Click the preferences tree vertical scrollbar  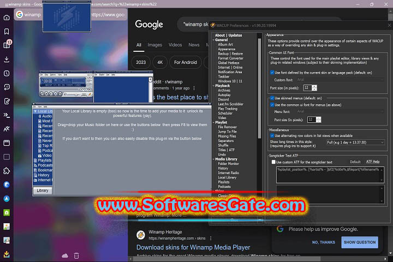(259, 88)
